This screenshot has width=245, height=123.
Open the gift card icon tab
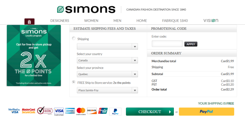point(29,22)
